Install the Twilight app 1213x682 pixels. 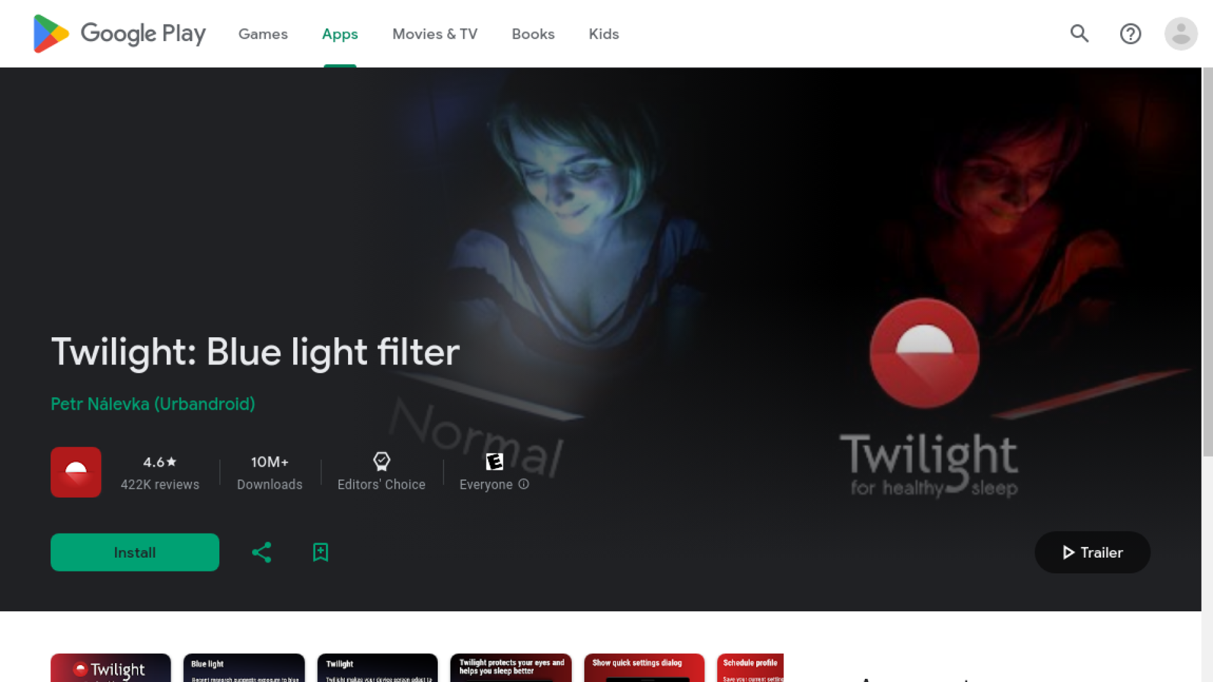[135, 552]
